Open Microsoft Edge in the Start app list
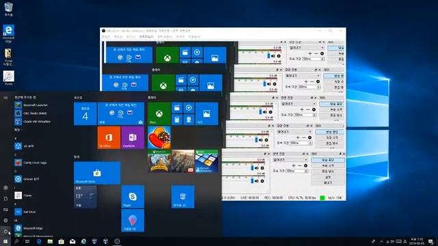Viewport: 438px width, 246px height. point(29,228)
